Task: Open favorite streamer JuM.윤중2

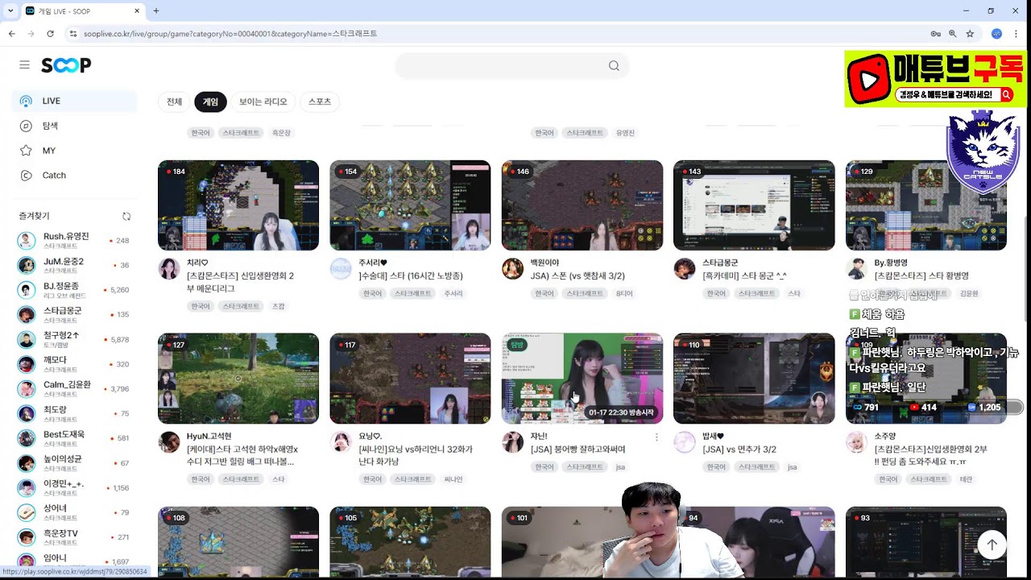Action: click(74, 265)
